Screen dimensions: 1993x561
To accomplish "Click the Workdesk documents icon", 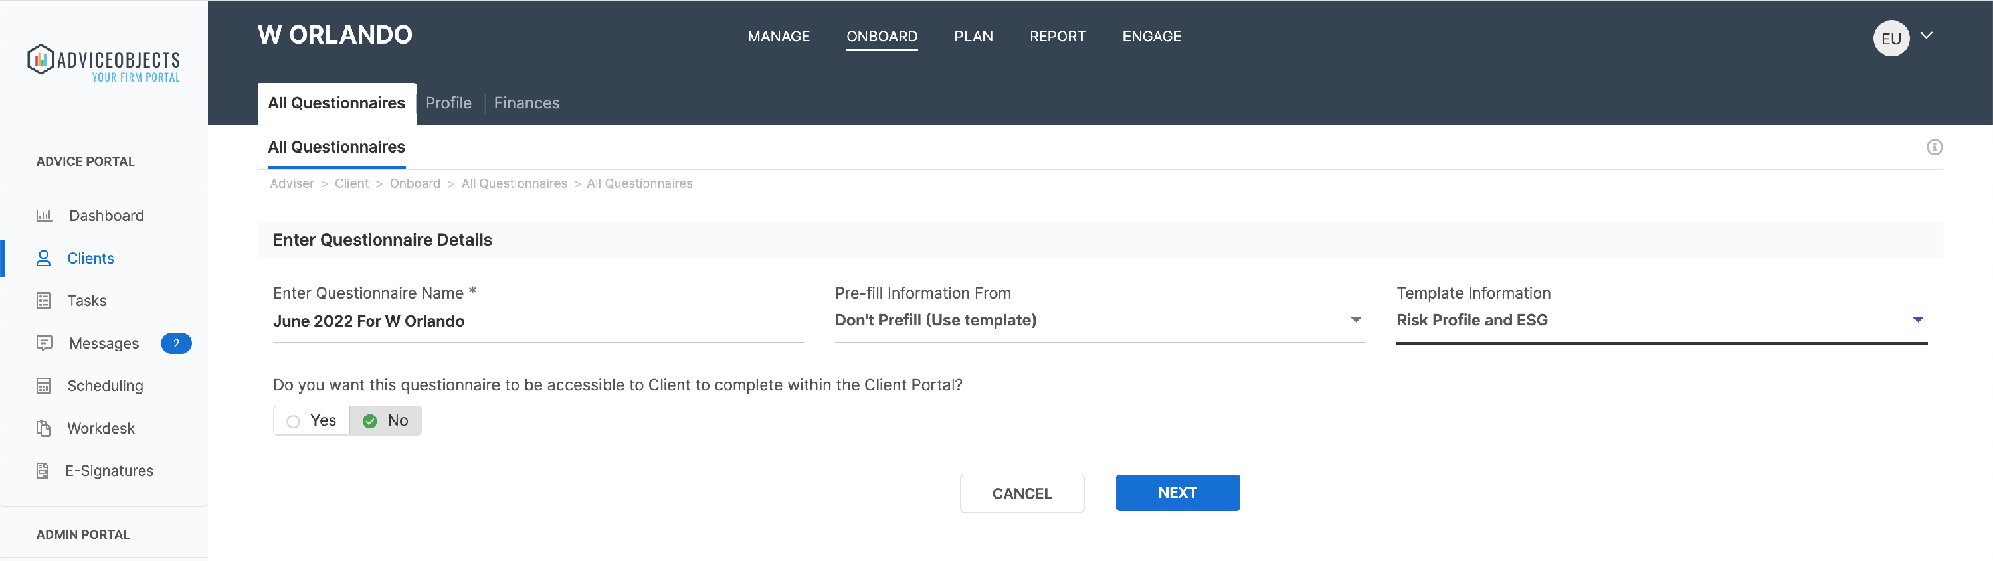I will pyautogui.click(x=44, y=428).
